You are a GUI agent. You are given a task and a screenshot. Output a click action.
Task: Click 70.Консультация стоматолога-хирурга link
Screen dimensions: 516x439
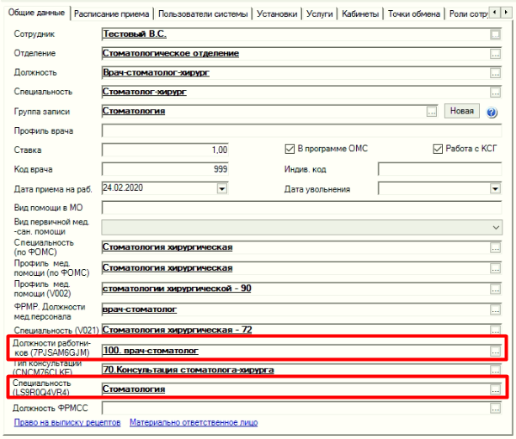click(189, 369)
